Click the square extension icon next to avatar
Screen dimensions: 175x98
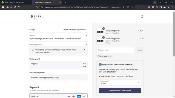point(153,7)
